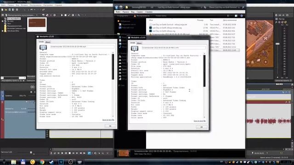Screen dimensions: 294x165
Task: Click the Explorer search magnifier icon
Action: click(x=243, y=7)
